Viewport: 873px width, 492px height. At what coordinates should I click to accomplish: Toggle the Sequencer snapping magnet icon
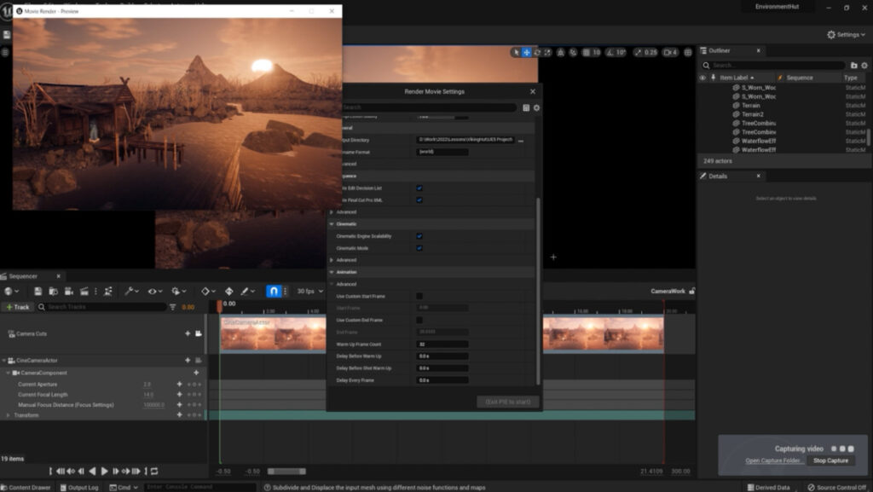[274, 292]
